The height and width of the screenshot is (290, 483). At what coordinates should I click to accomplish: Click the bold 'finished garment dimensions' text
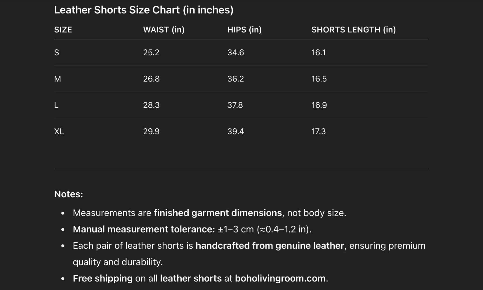[218, 213]
